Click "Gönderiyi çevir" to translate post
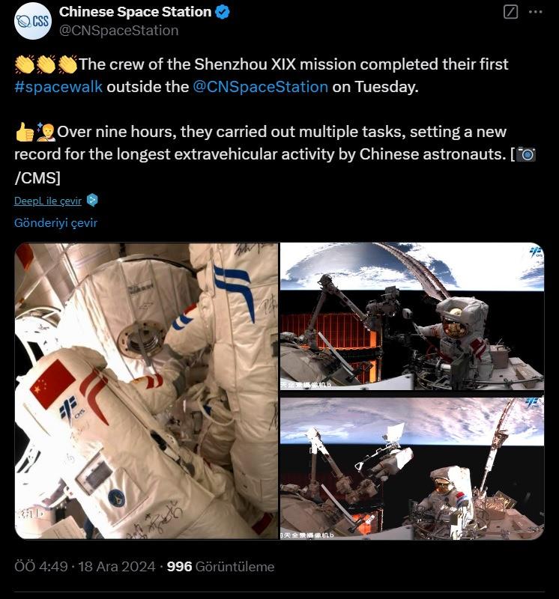The height and width of the screenshot is (599, 559). click(55, 222)
